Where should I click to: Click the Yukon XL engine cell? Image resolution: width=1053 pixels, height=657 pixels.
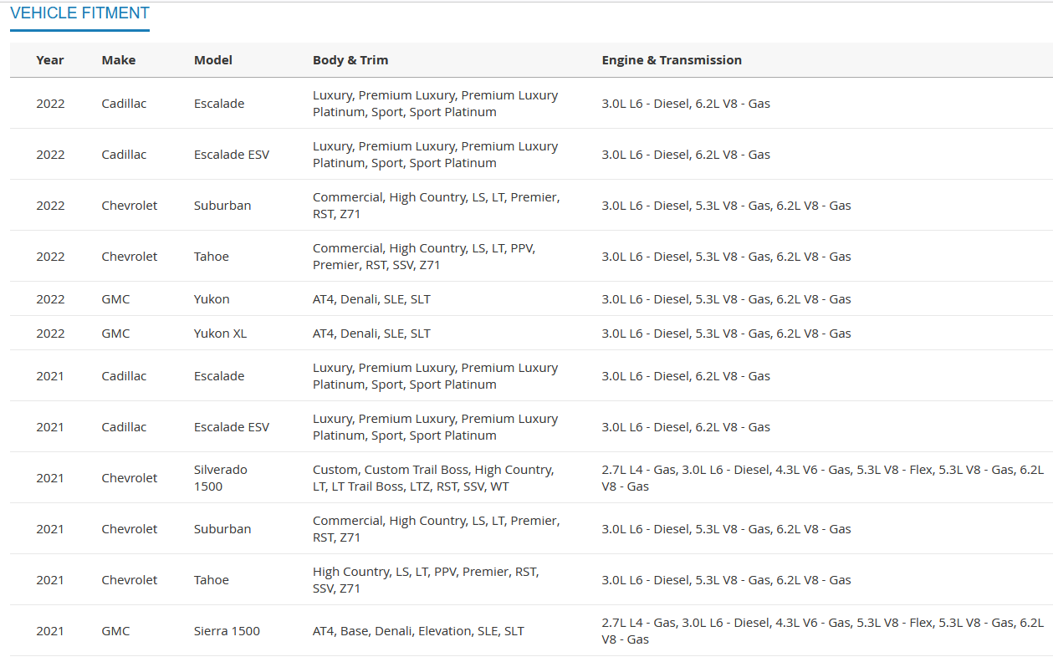point(726,334)
